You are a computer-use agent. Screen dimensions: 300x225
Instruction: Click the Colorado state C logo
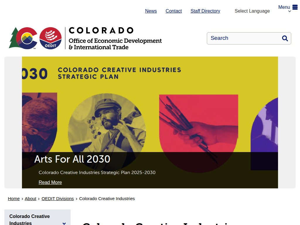point(23,38)
